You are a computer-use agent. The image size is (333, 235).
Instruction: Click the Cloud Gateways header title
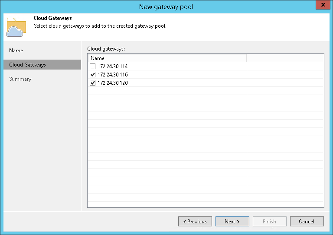point(52,18)
